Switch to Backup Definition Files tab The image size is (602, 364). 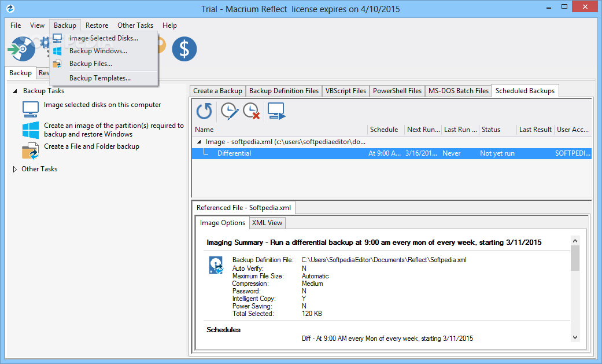pyautogui.click(x=284, y=91)
